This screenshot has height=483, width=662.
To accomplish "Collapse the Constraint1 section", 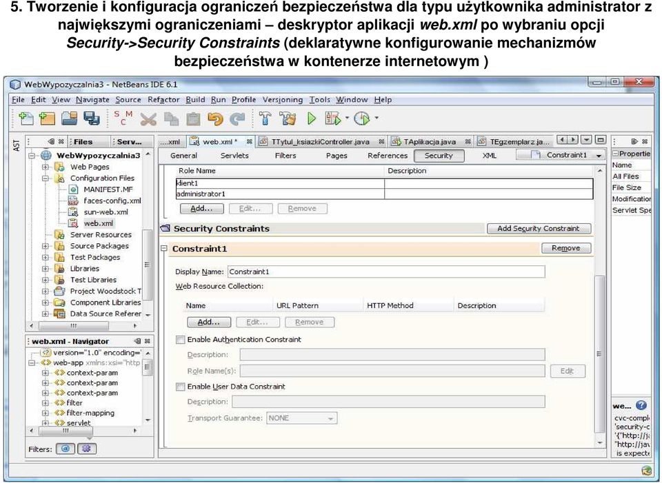I will tap(164, 249).
